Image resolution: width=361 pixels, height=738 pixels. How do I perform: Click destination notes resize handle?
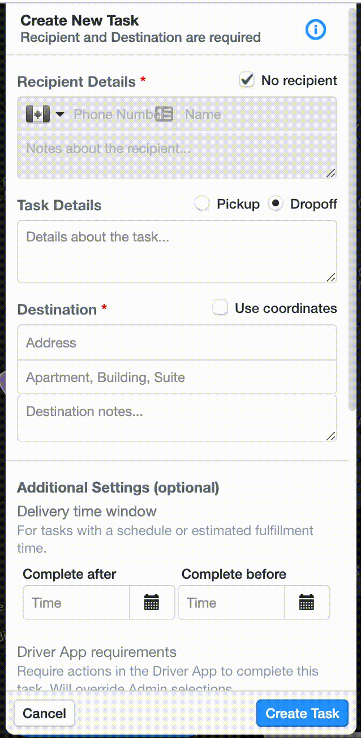point(331,436)
